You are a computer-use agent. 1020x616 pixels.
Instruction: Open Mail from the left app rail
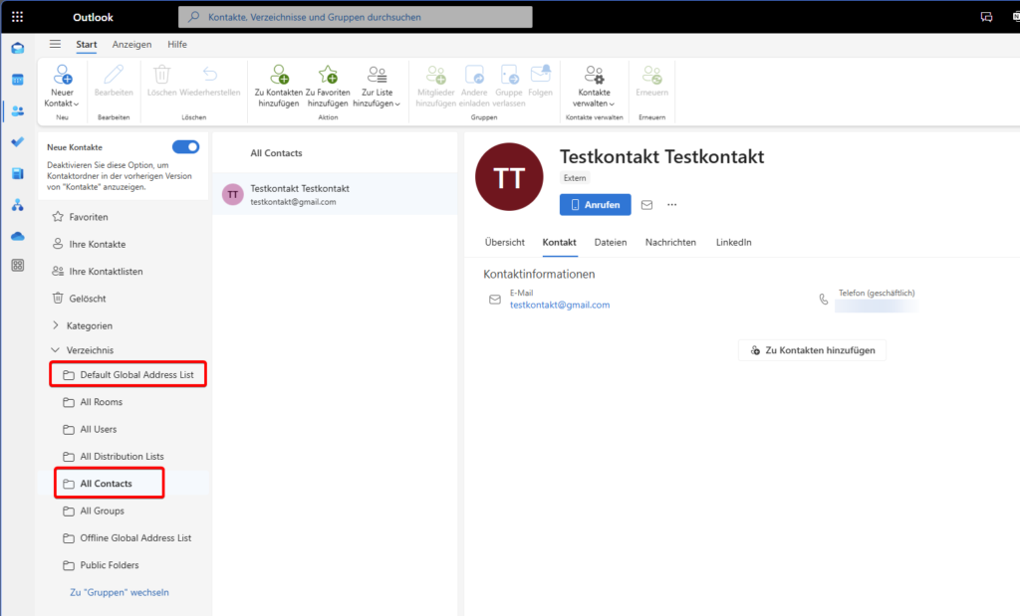[17, 48]
